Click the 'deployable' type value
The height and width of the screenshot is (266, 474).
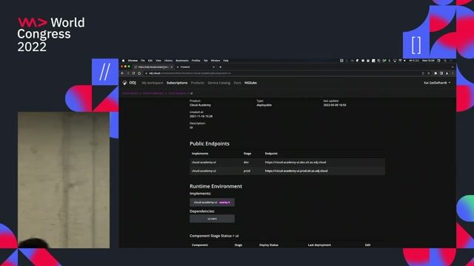pos(264,105)
